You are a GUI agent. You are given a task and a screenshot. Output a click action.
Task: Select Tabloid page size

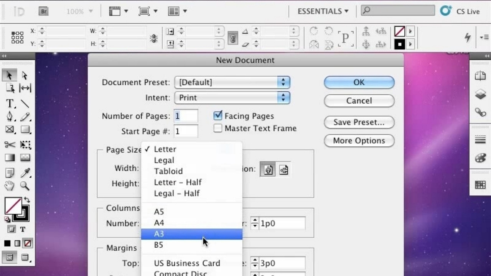point(168,171)
